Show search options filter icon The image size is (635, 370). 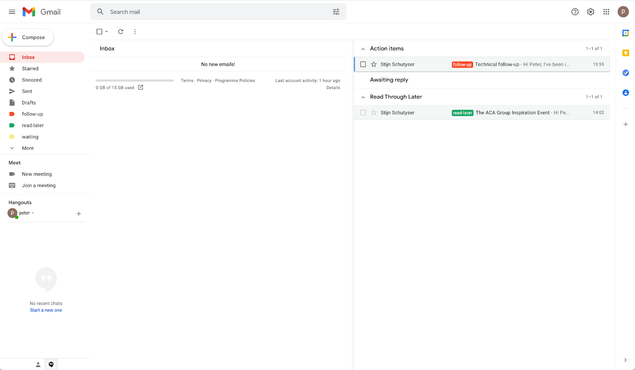point(336,12)
